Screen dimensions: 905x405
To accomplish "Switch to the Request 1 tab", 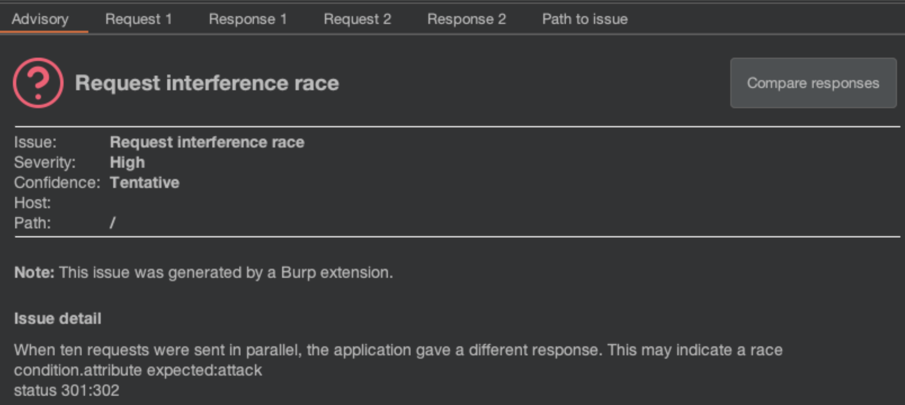I will [x=138, y=19].
